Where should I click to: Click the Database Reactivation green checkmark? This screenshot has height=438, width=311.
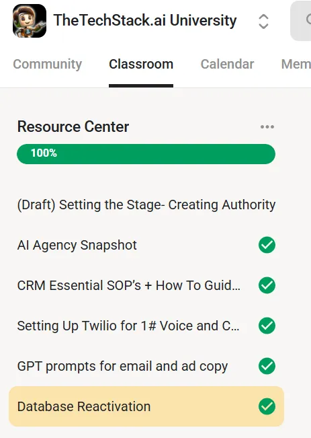267,406
